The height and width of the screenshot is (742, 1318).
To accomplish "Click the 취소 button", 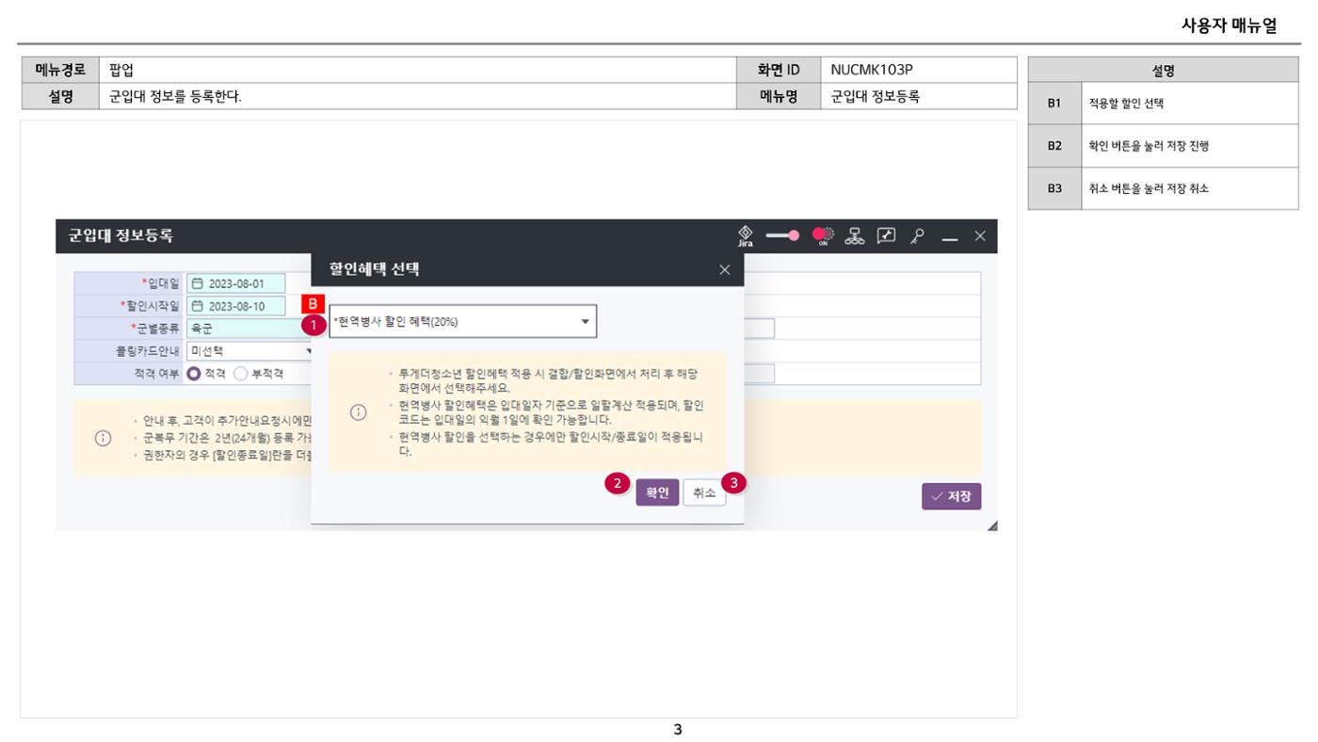I will click(704, 492).
